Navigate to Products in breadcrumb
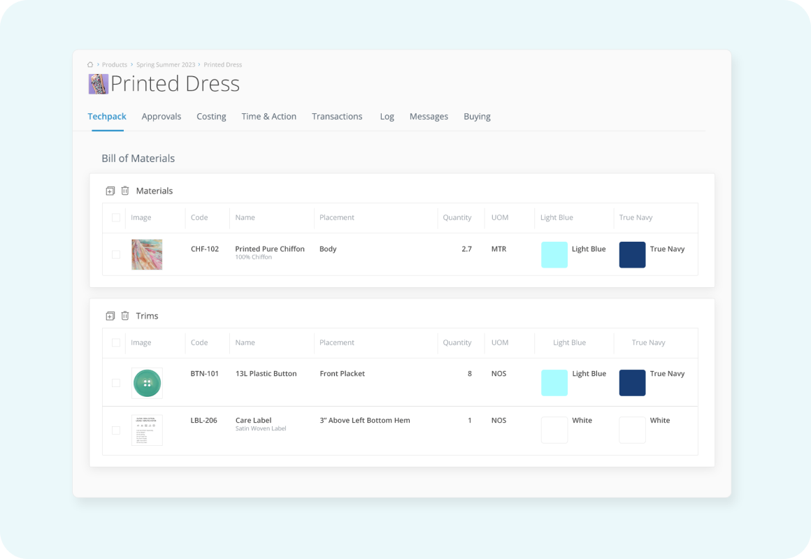This screenshot has height=559, width=811. (115, 64)
